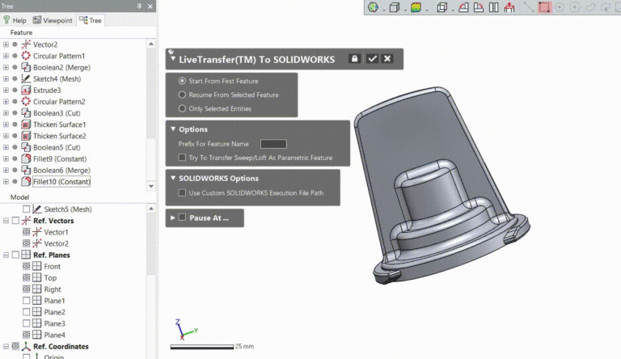Toggle Ref. Coordinates group visibility eye
Viewport: 621px width, 359px height.
pos(15,346)
